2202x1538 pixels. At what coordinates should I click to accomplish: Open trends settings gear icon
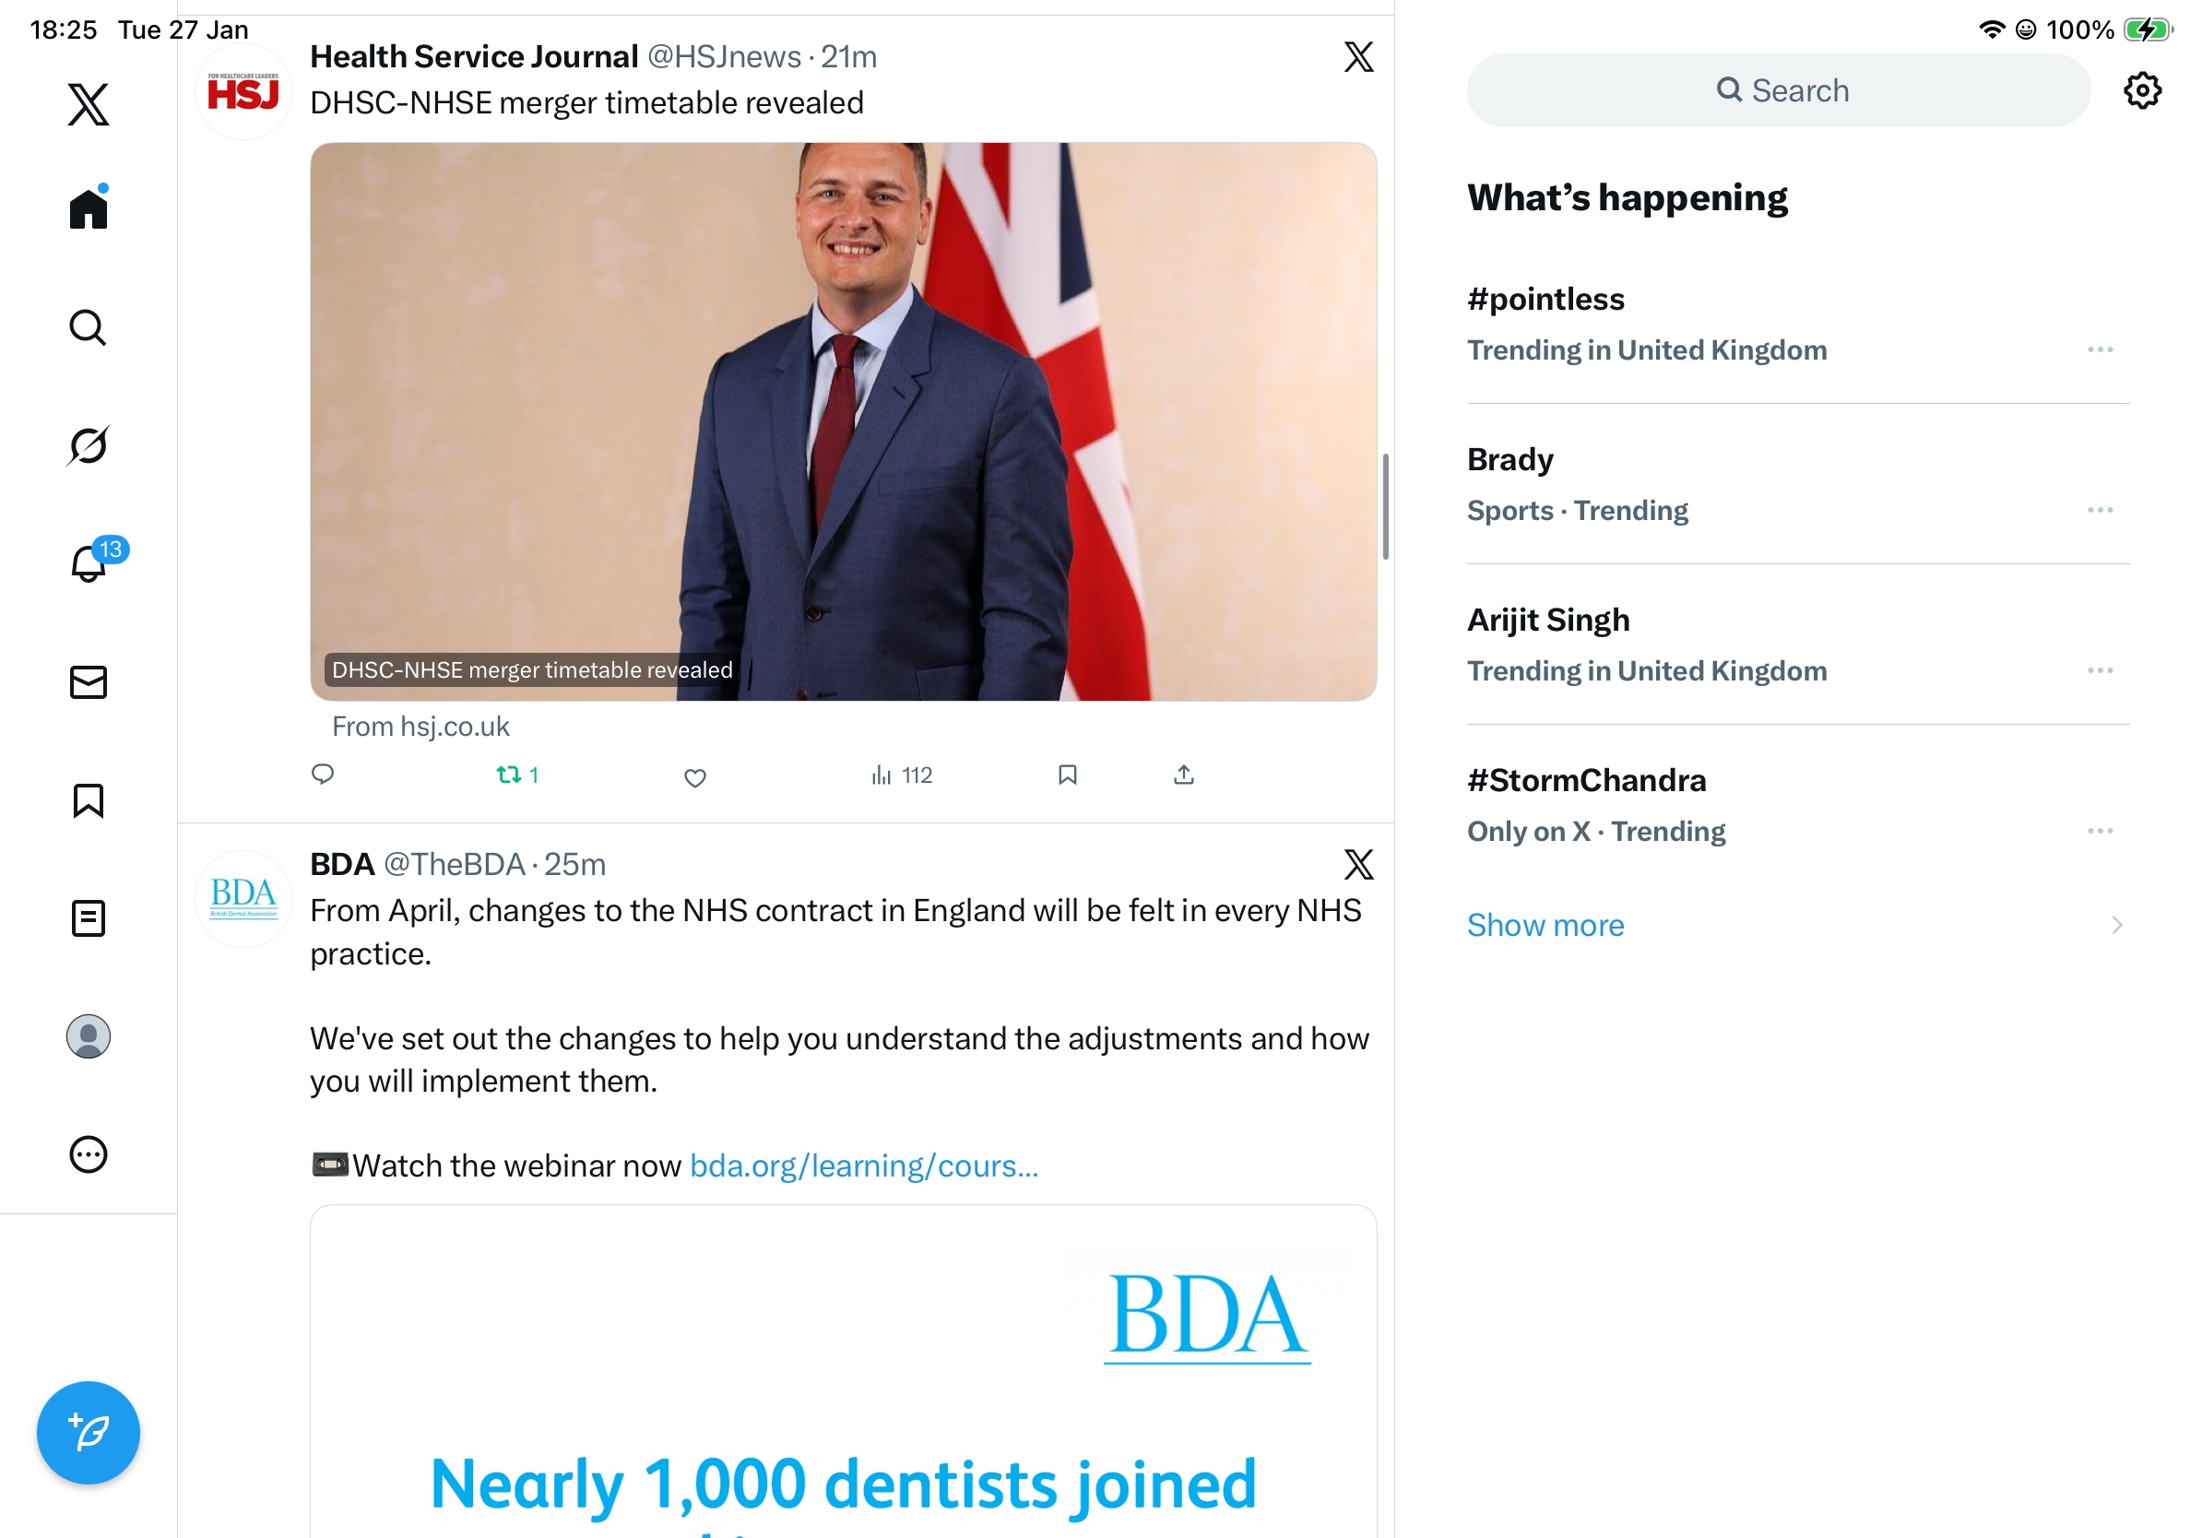2141,91
